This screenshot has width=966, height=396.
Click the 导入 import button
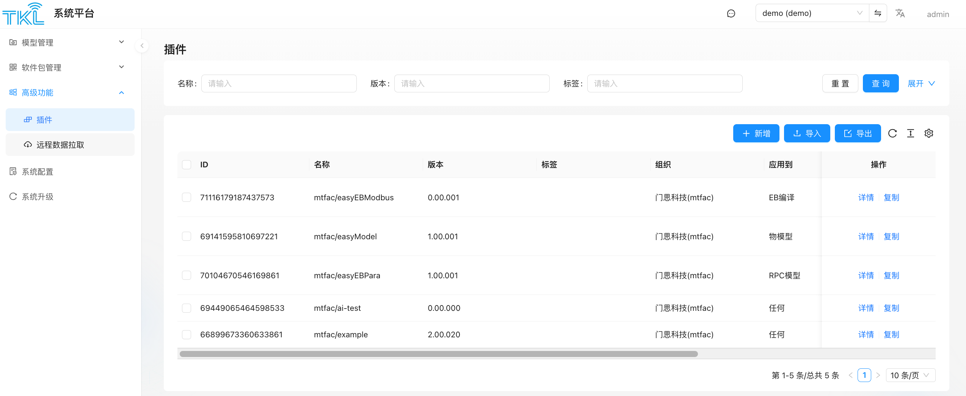click(807, 133)
